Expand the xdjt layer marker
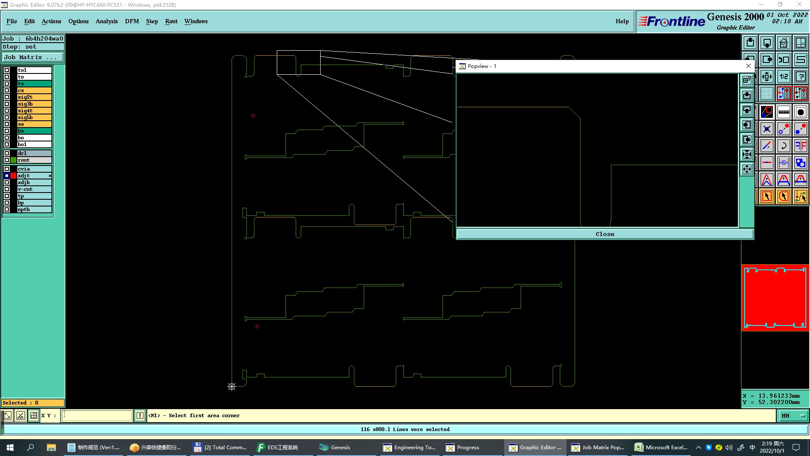 click(50, 176)
